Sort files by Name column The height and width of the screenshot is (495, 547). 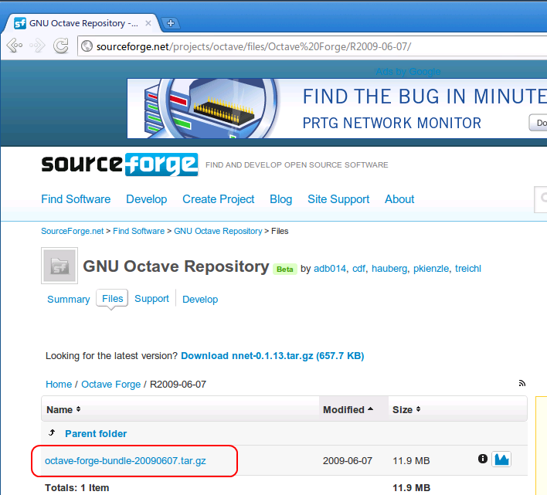click(x=63, y=409)
